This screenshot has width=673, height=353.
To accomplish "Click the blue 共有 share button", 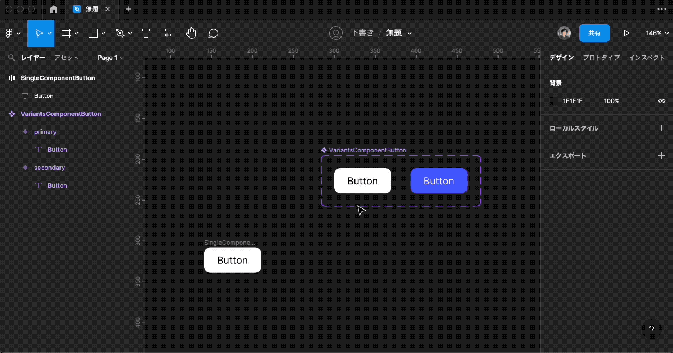I will pyautogui.click(x=594, y=33).
